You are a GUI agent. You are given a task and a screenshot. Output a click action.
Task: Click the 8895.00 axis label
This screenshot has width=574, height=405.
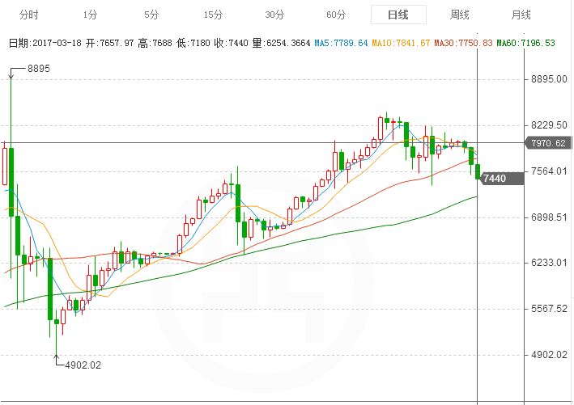click(549, 79)
